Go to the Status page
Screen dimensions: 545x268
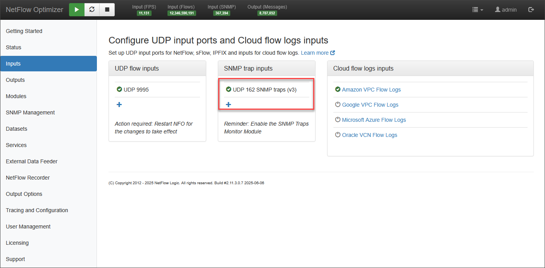point(48,47)
